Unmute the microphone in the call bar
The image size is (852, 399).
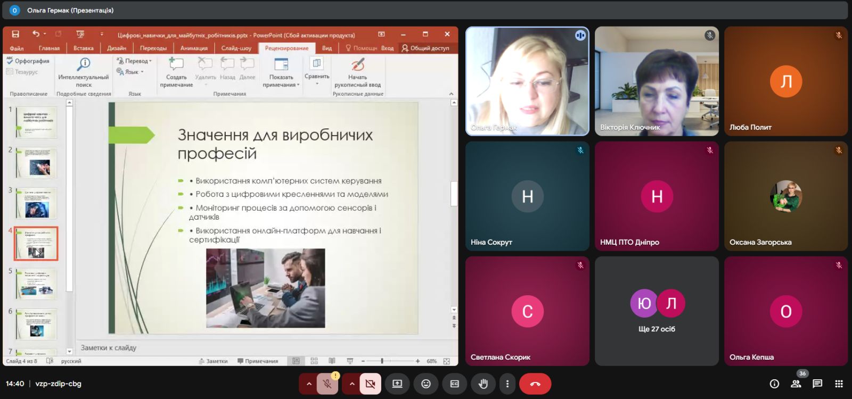point(327,384)
